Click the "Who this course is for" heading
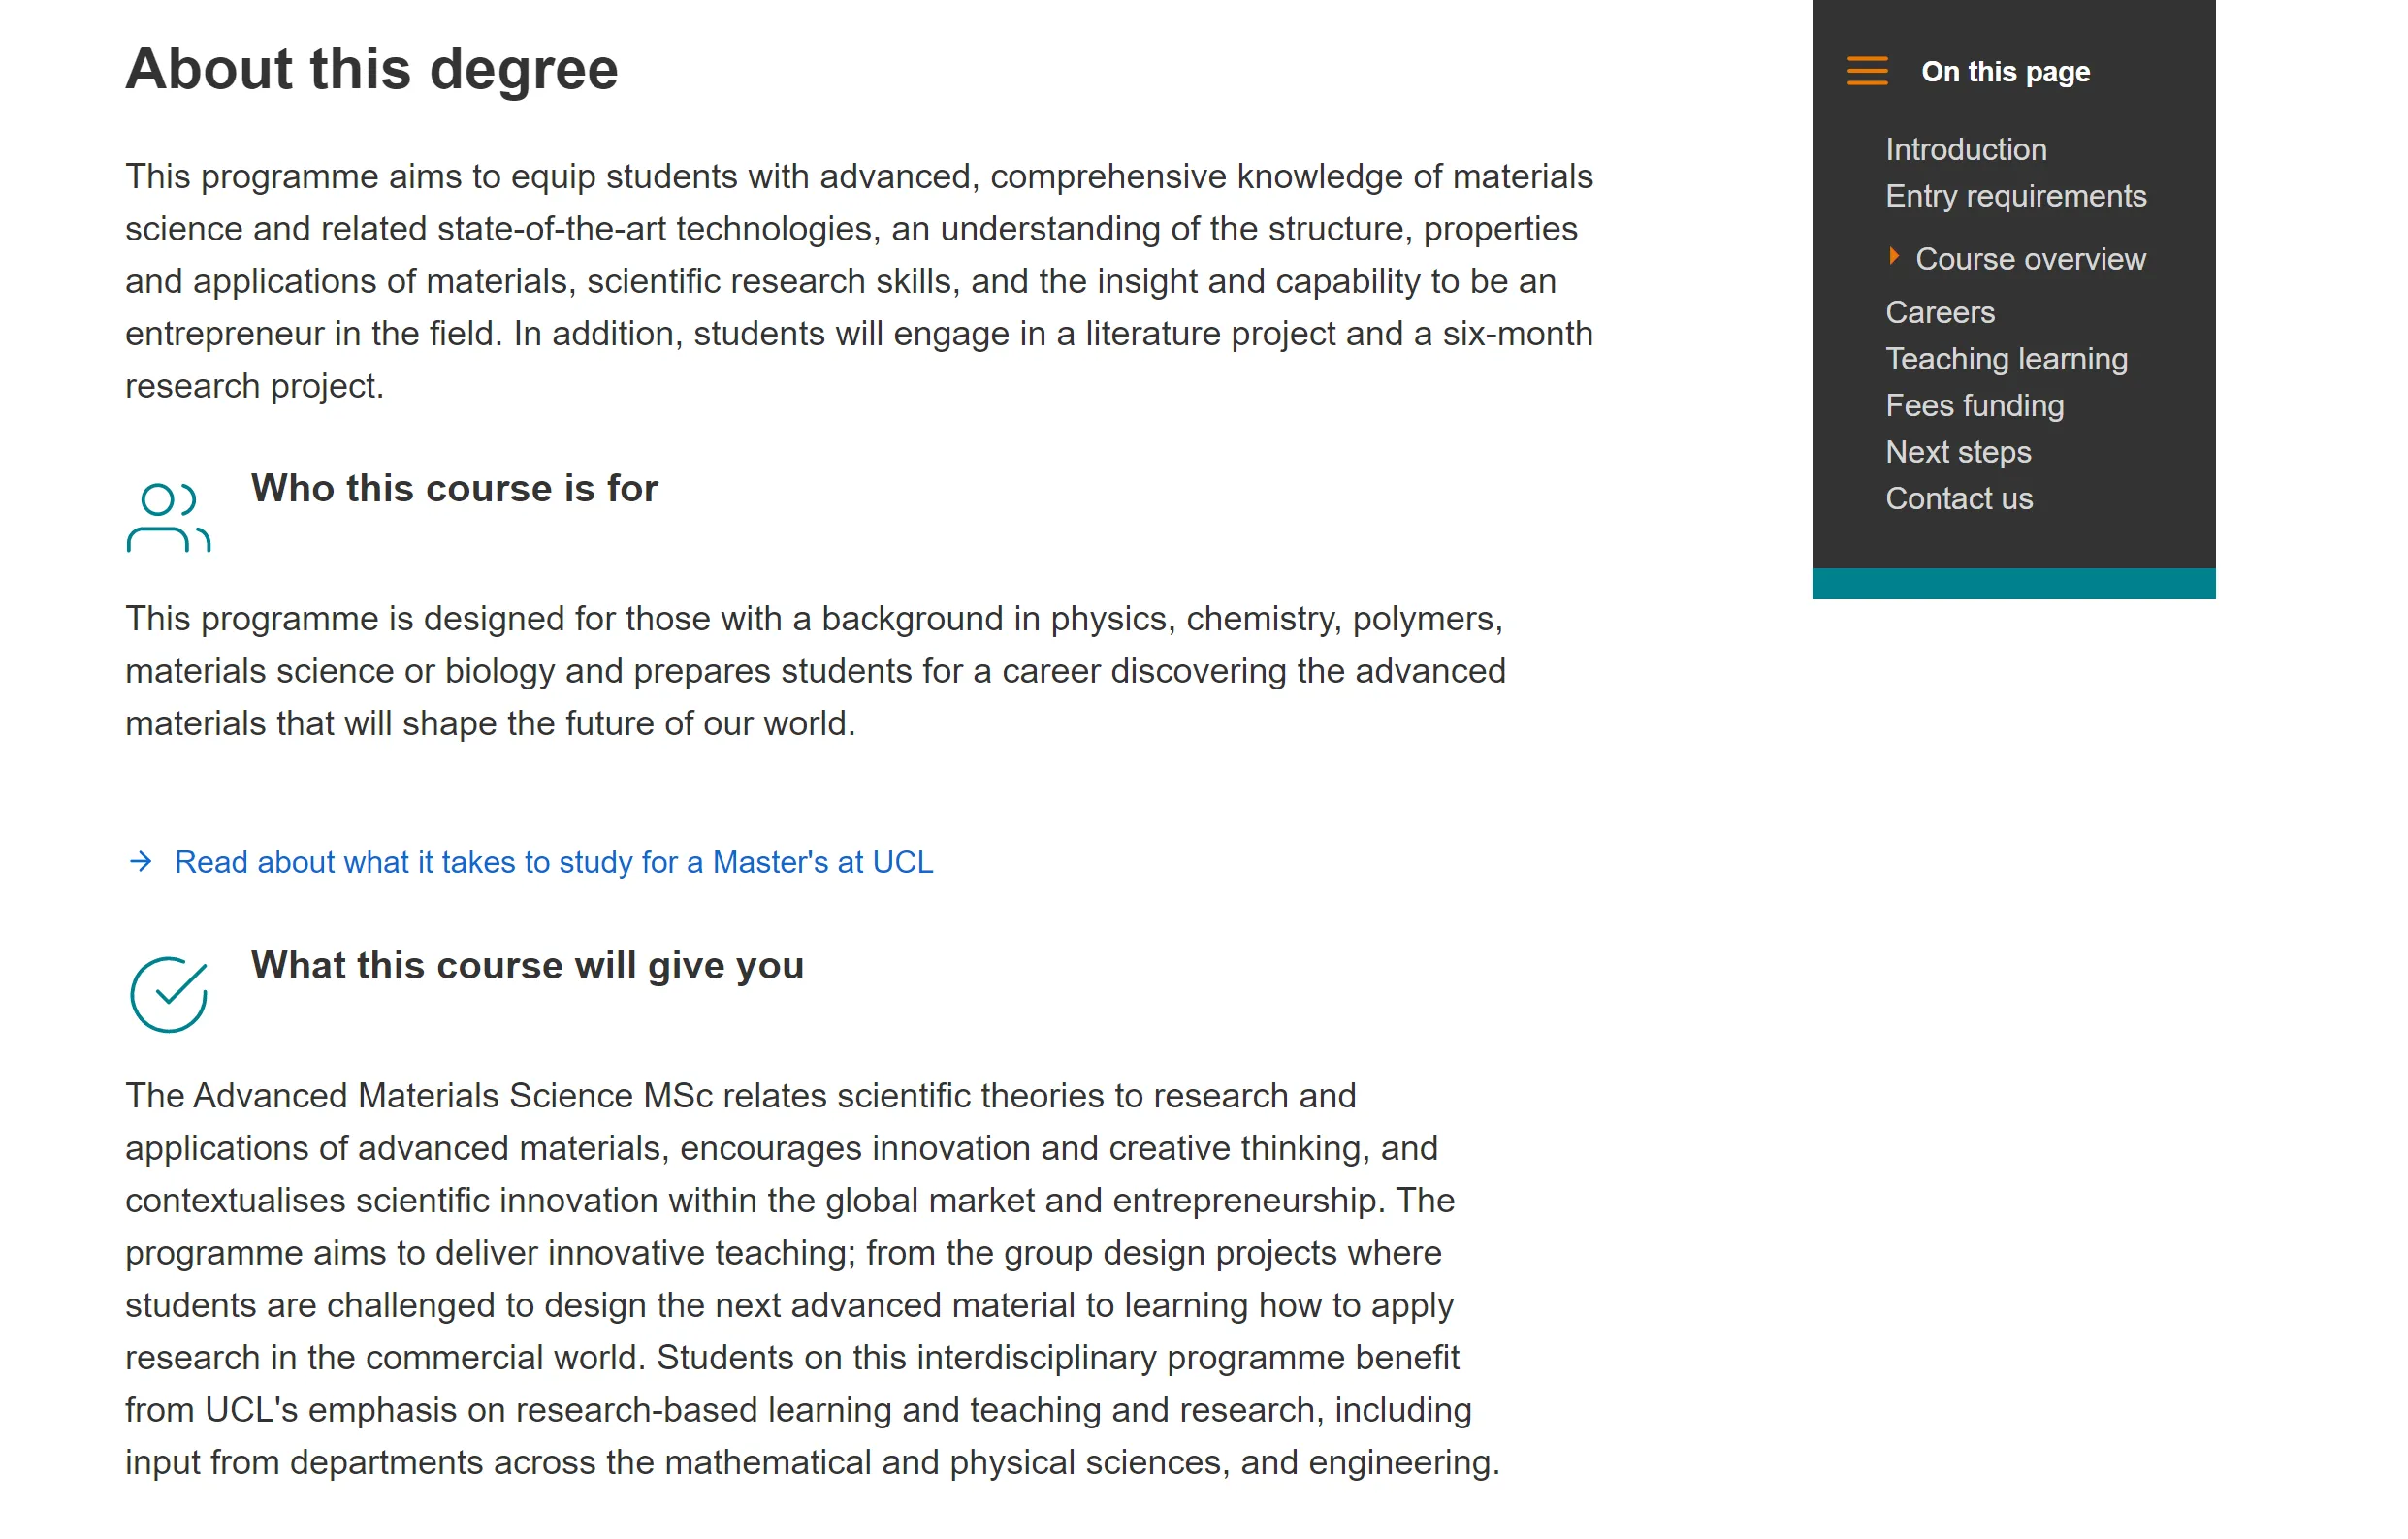The height and width of the screenshot is (1539, 2408). (x=454, y=488)
